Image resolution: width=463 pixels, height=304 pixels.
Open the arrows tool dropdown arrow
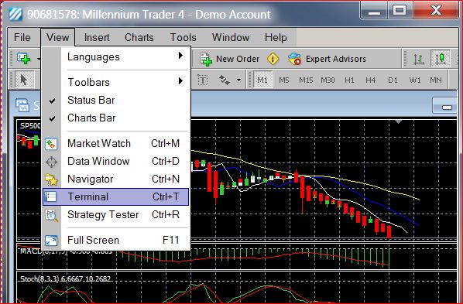[x=238, y=80]
